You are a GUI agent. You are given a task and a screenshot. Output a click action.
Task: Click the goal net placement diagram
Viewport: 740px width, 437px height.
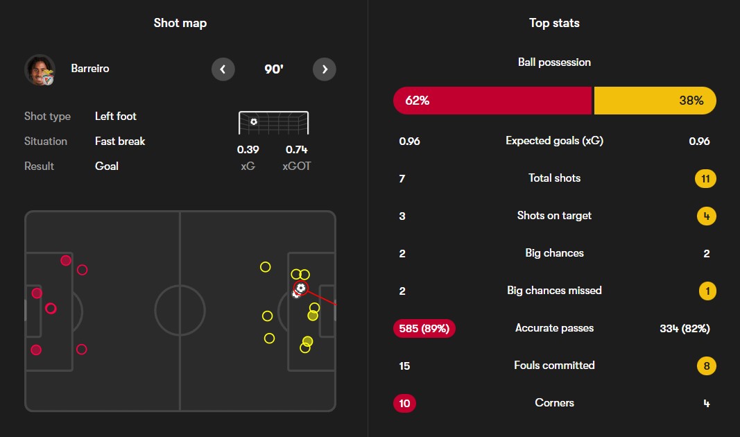point(273,123)
